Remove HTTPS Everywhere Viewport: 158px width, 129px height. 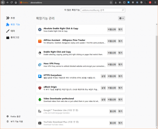click(x=120, y=76)
